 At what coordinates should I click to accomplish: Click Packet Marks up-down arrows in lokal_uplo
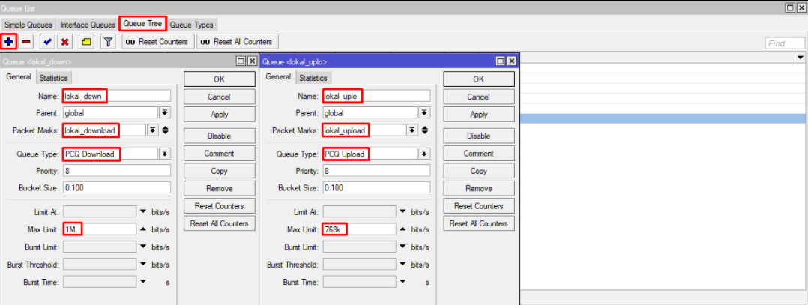click(x=425, y=130)
